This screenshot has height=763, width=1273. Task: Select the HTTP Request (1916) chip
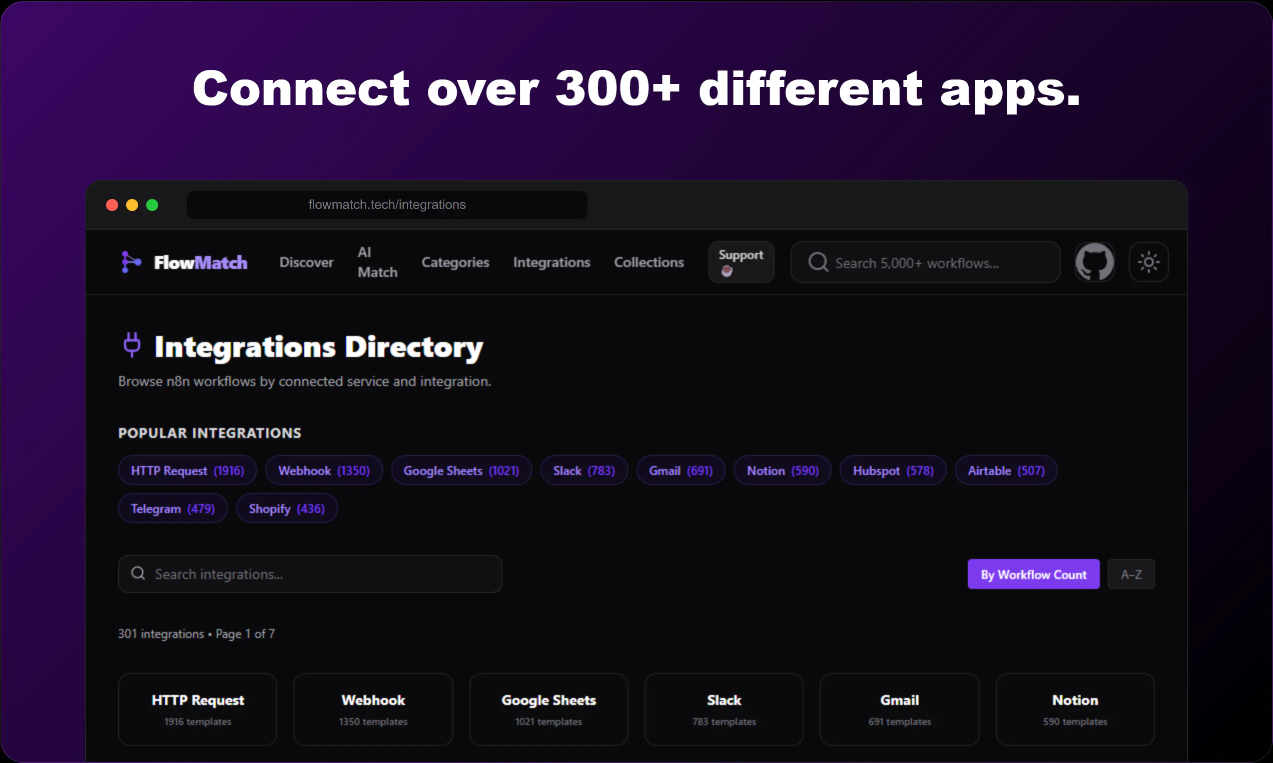click(x=187, y=470)
